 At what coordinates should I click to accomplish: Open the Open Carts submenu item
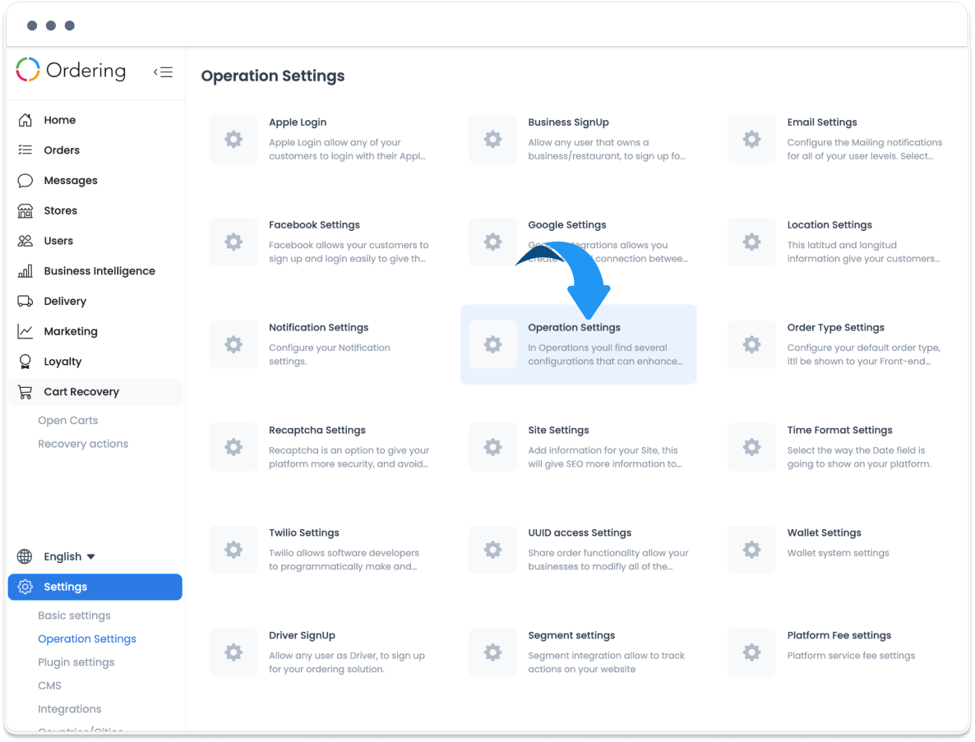coord(67,420)
